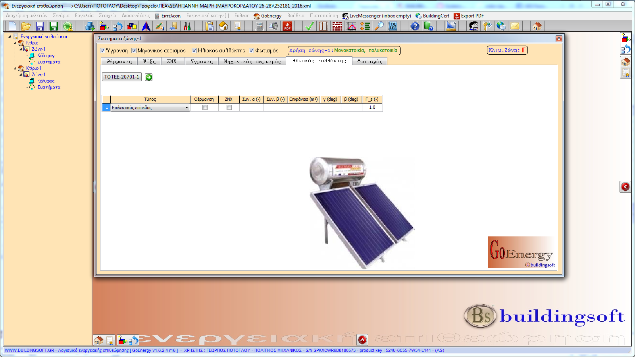Image resolution: width=635 pixels, height=357 pixels.
Task: Click the blue floppy disk save icon
Action: point(40,26)
